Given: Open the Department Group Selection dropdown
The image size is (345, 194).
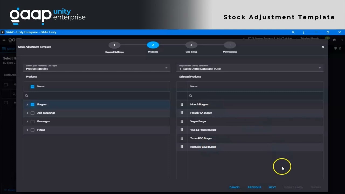Looking at the screenshot, I should (x=250, y=67).
